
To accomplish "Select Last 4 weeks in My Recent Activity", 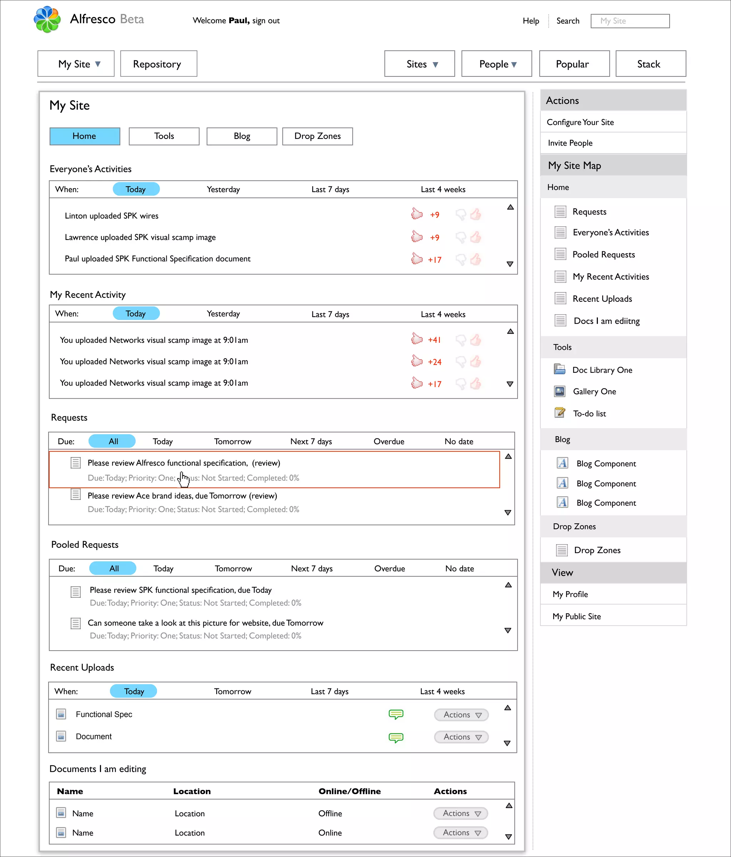I will [x=443, y=314].
